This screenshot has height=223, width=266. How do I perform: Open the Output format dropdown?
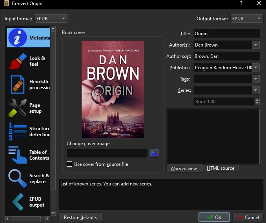pos(247,18)
